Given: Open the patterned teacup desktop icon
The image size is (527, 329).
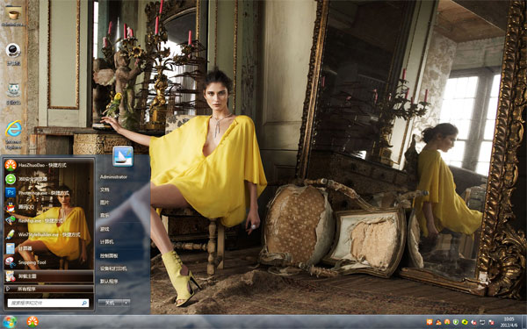Looking at the screenshot, I should pyautogui.click(x=13, y=89).
